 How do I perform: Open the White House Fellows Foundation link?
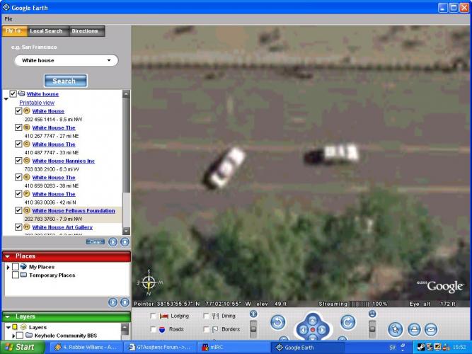[x=74, y=210]
